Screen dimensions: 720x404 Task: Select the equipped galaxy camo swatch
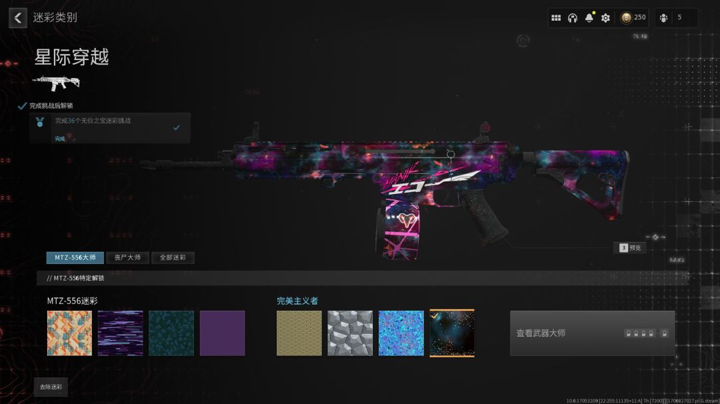pyautogui.click(x=452, y=333)
